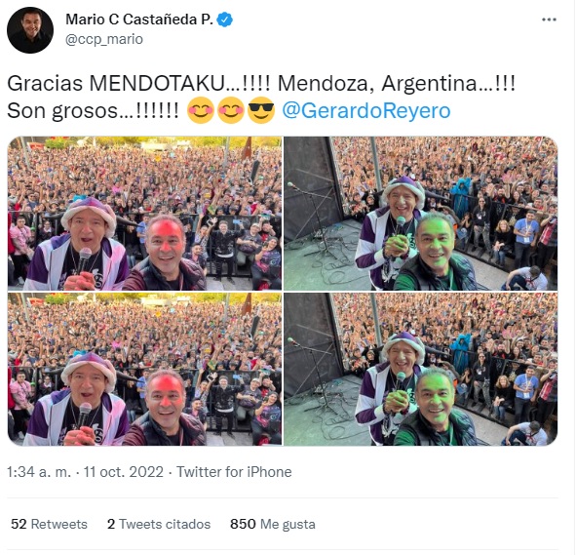Open the @GerardoReyero mention link
This screenshot has height=555, width=576.
tap(365, 110)
